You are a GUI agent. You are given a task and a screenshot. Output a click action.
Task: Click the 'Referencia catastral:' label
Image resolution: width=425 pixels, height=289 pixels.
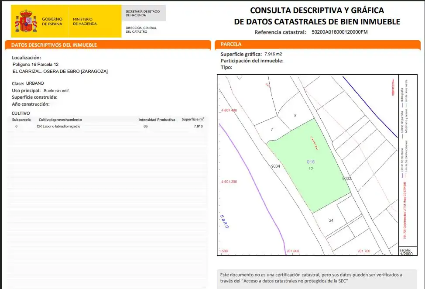(x=280, y=32)
